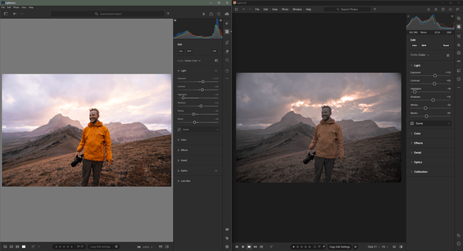Click Auto button in Lightroom Edit panel
This screenshot has width=463, height=251.
pos(181,51)
